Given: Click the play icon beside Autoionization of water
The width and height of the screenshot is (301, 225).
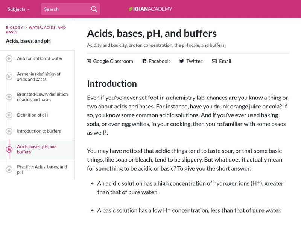Looking at the screenshot, I should point(9,58).
